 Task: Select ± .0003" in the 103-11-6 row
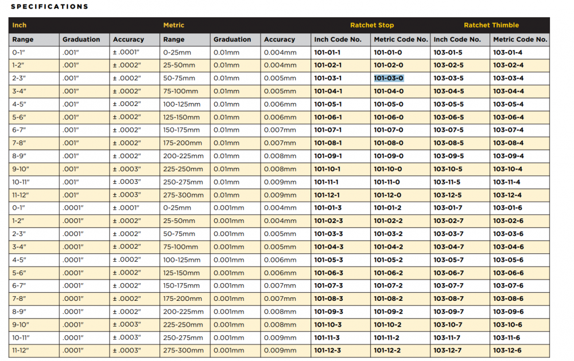tap(127, 338)
